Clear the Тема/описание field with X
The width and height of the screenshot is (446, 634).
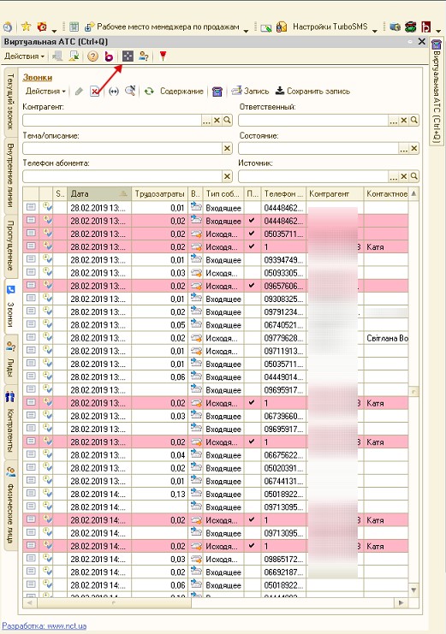pos(227,148)
